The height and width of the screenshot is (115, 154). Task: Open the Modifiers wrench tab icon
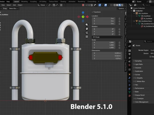pyautogui.click(x=130, y=78)
